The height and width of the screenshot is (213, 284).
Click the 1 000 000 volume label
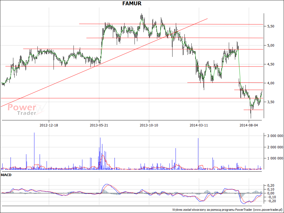tap(275, 158)
